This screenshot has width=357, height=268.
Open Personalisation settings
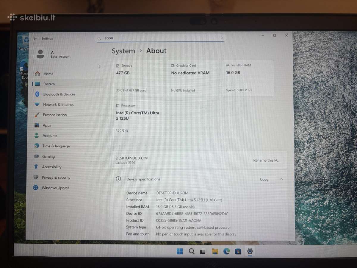[x=55, y=115]
